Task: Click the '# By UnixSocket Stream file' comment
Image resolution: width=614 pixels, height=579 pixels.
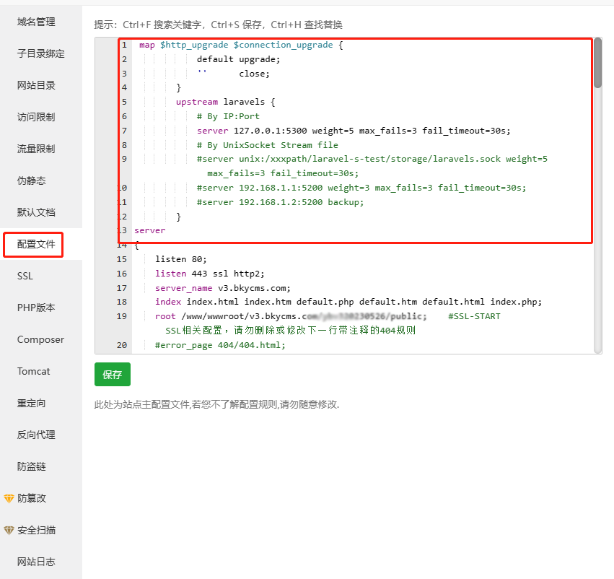Action: pyautogui.click(x=268, y=145)
